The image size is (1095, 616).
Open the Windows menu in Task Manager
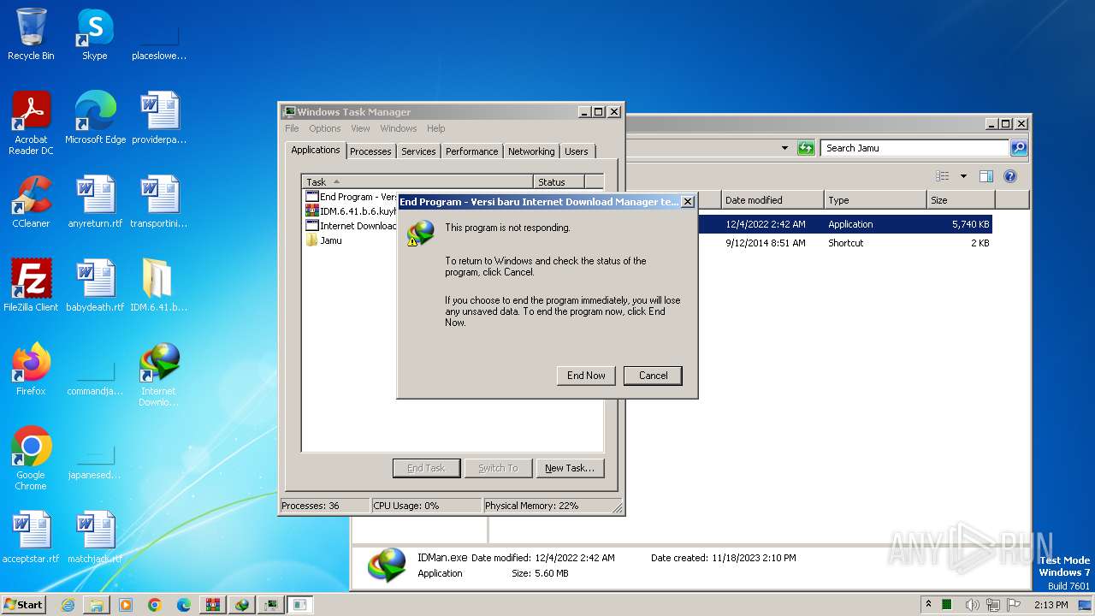(x=398, y=128)
